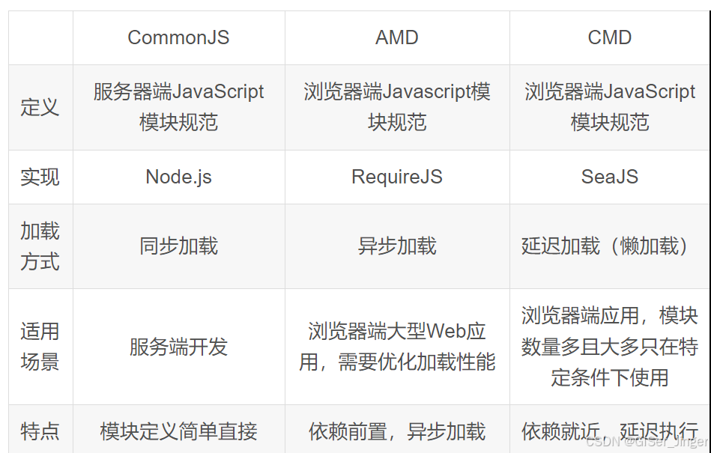Screen dimensions: 711x453
Task: Select the 实现 row label
Action: pyautogui.click(x=40, y=177)
